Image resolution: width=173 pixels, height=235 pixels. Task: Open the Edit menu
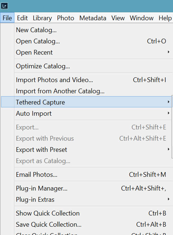22,18
